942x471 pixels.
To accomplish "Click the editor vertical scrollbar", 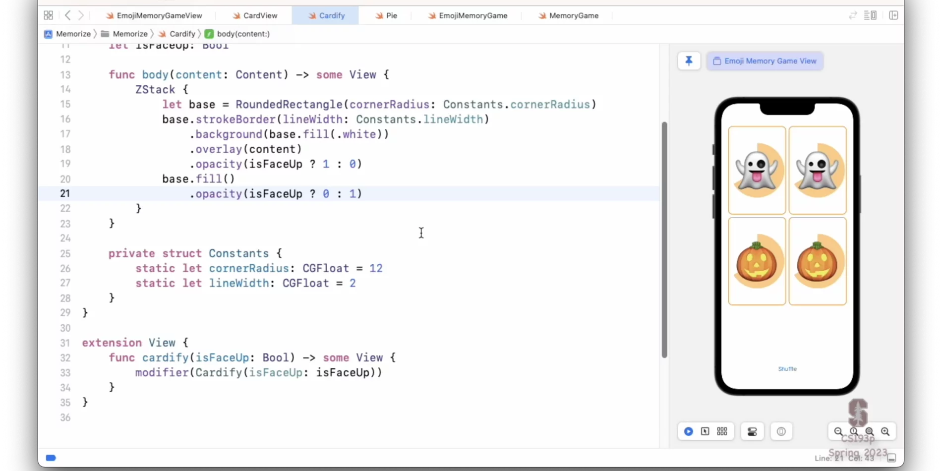I will click(664, 239).
